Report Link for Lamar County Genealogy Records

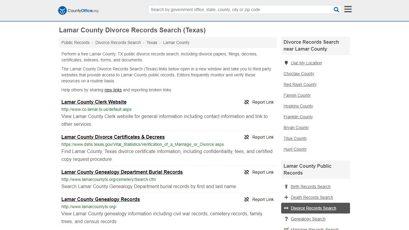(x=263, y=199)
